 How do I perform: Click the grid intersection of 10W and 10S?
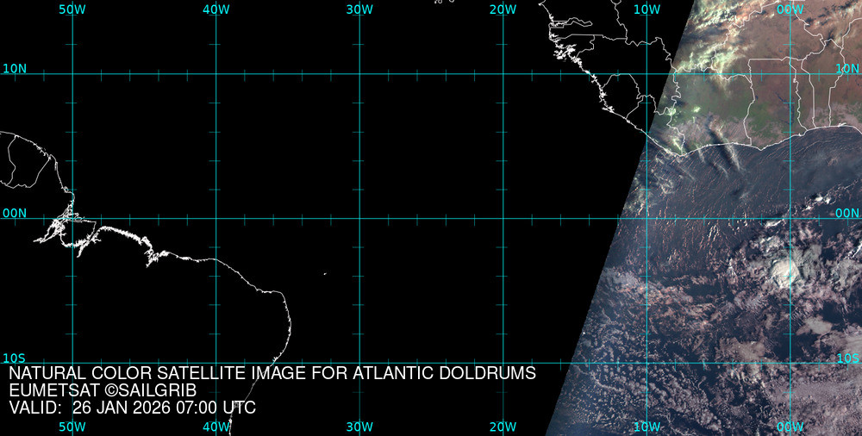point(646,363)
